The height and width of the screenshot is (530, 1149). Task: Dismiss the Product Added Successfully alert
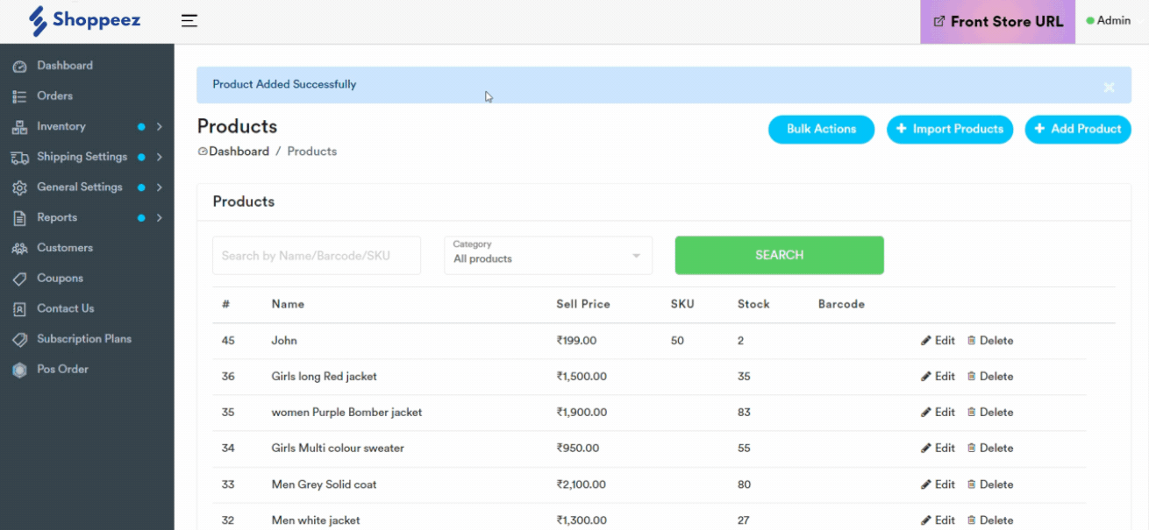tap(1109, 87)
